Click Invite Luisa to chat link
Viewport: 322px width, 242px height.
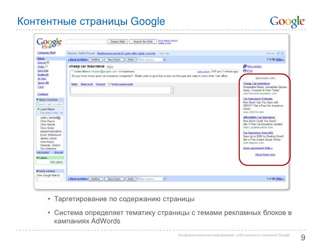pos(122,84)
